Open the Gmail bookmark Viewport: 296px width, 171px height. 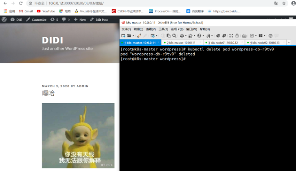point(26,11)
